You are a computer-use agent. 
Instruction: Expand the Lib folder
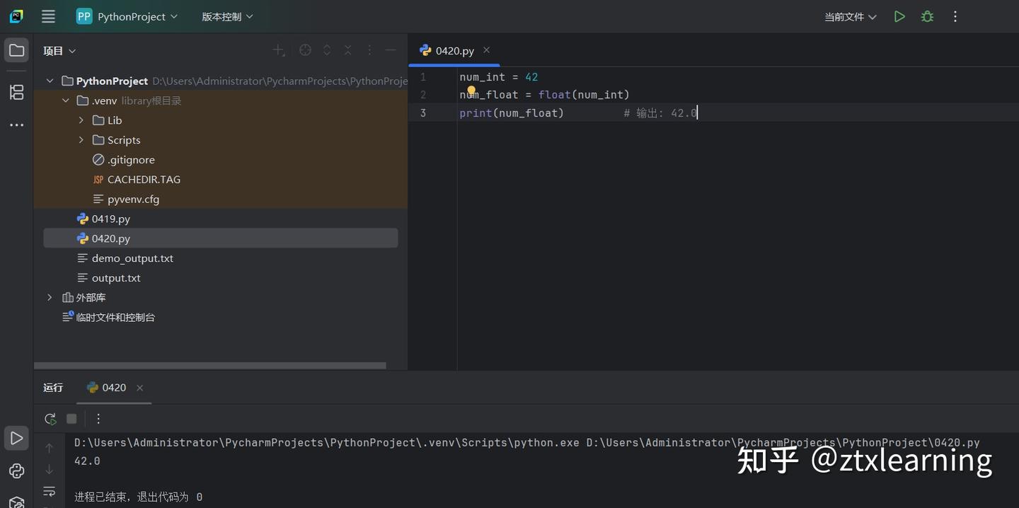81,120
